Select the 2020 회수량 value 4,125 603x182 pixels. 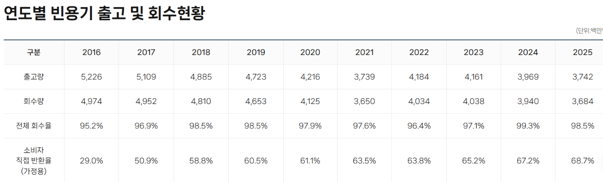click(310, 101)
